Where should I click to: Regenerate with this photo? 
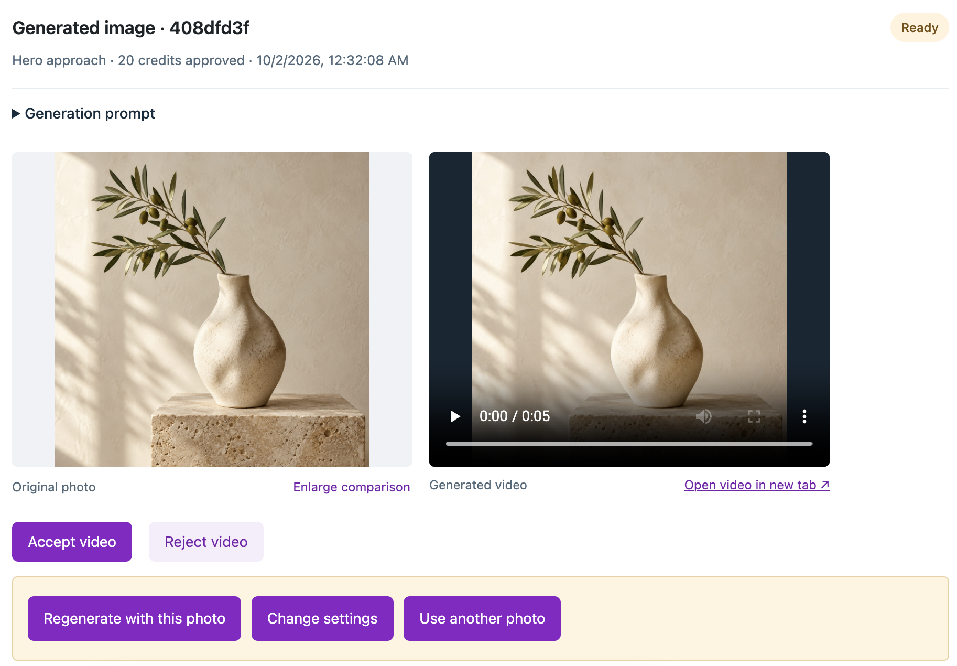134,618
